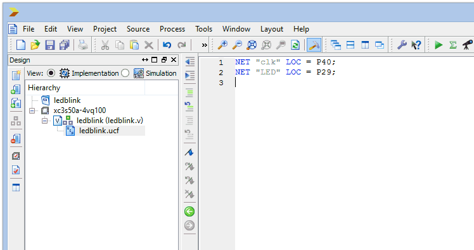The image size is (474, 250).
Task: Select xc3s50a-4vq100 device in hierarchy
Action: point(79,110)
